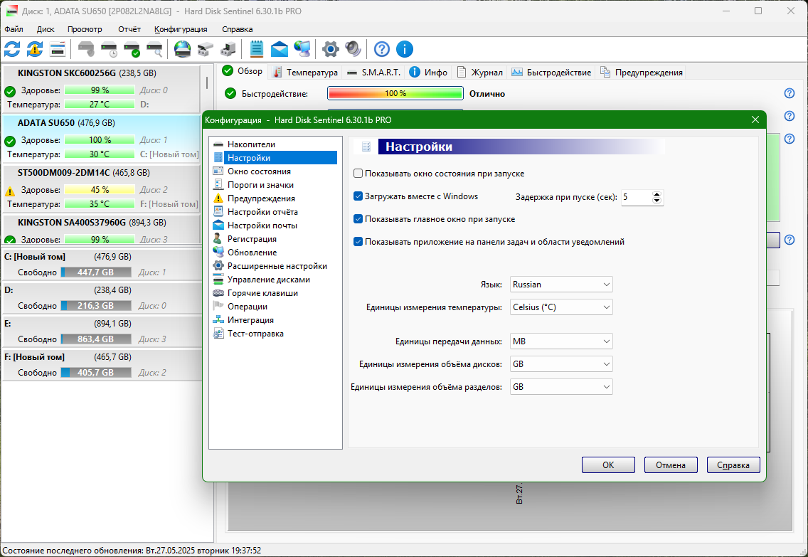Select ST500DM009-2DM14C disk entry
Viewport: 808px width, 557px height.
(102, 188)
